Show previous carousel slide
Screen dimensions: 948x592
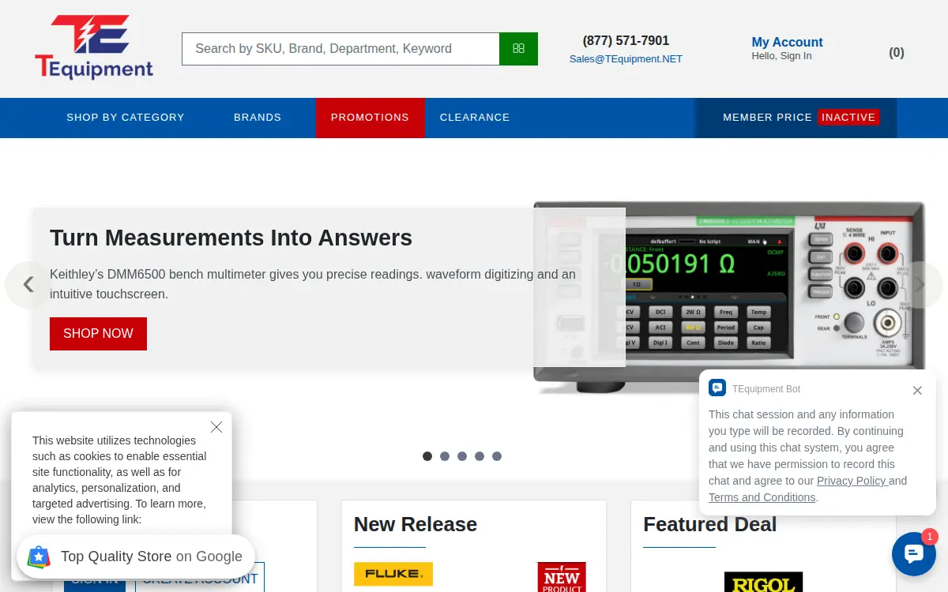28,285
